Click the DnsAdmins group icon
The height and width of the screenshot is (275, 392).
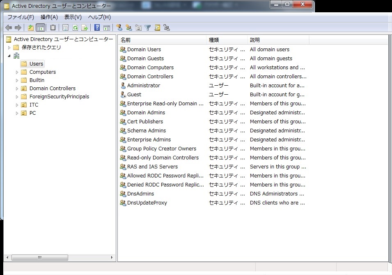click(x=123, y=194)
